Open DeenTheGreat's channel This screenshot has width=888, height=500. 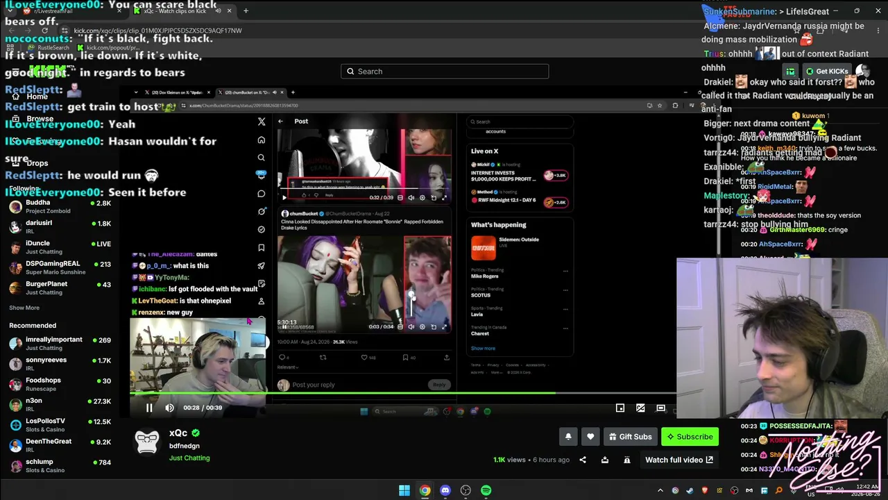click(60, 445)
